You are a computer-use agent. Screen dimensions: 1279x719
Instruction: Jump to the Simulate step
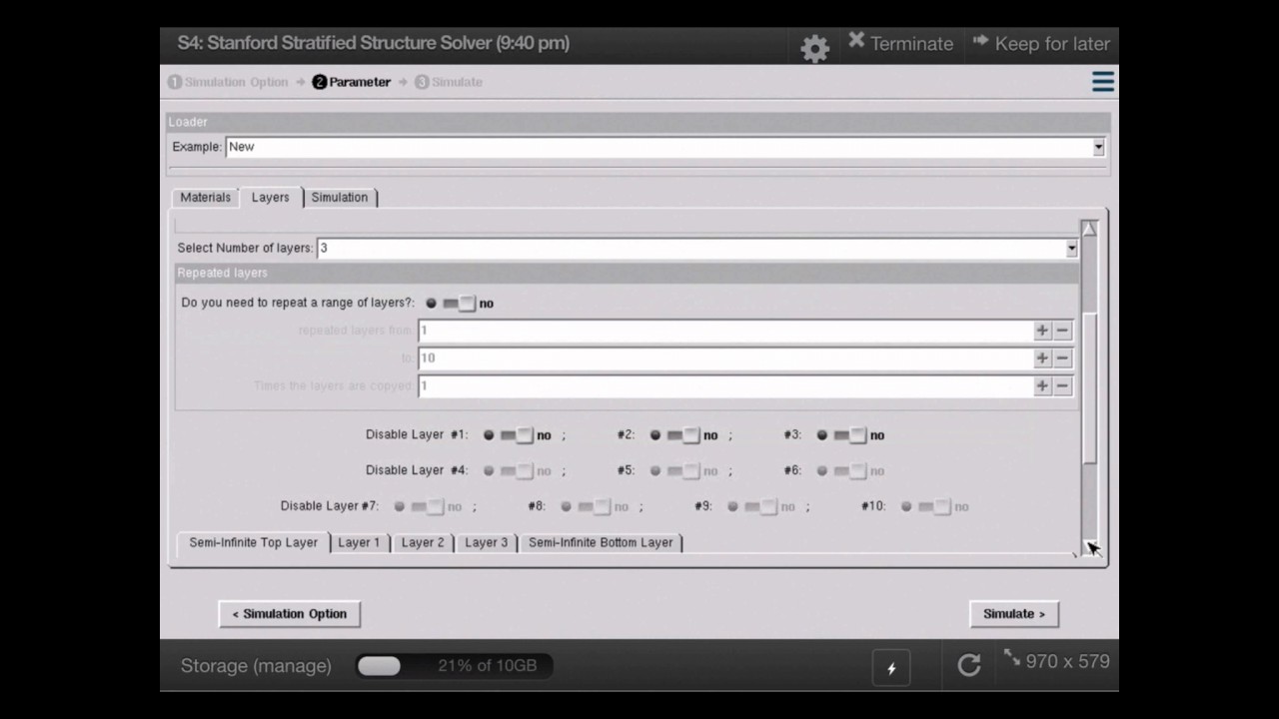click(449, 82)
